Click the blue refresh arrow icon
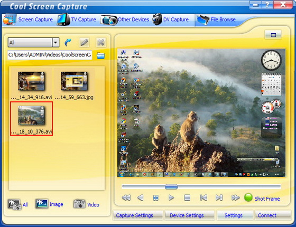 click(68, 43)
